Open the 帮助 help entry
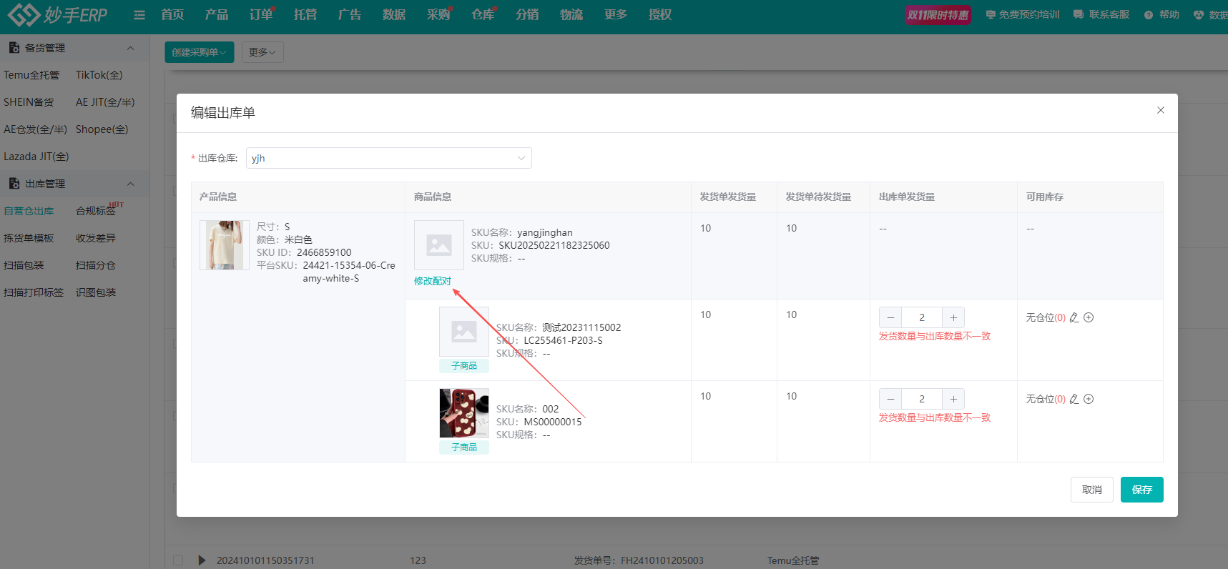 (x=1161, y=14)
